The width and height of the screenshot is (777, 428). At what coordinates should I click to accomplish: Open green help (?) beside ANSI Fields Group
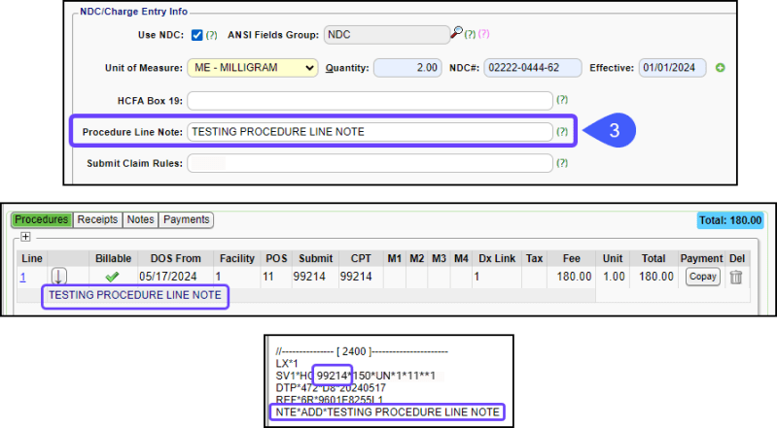coord(470,34)
